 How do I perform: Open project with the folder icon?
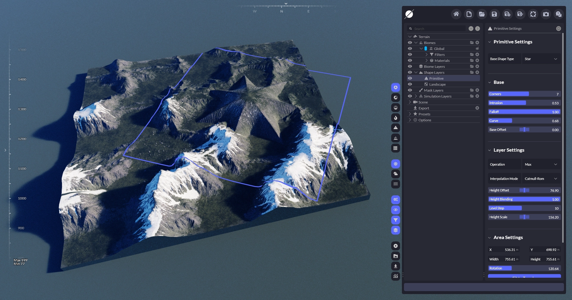[x=481, y=14]
